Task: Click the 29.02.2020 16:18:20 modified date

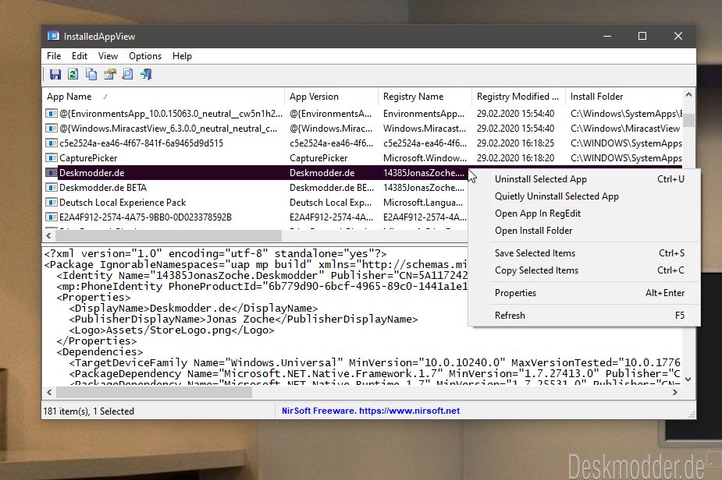Action: 515,157
